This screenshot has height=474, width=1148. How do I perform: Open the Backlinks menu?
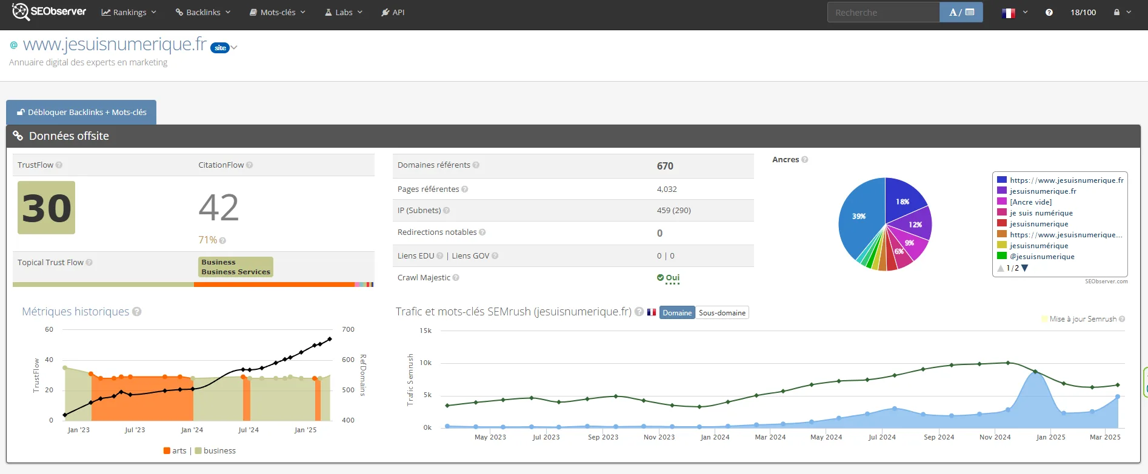(x=202, y=12)
